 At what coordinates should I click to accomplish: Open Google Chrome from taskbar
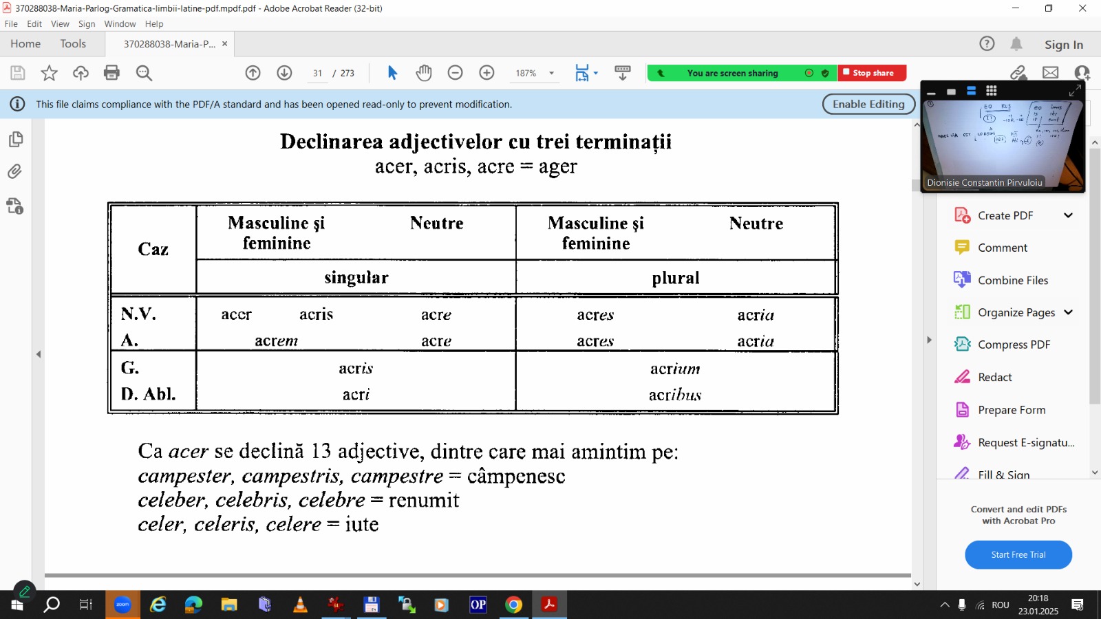[x=513, y=605]
